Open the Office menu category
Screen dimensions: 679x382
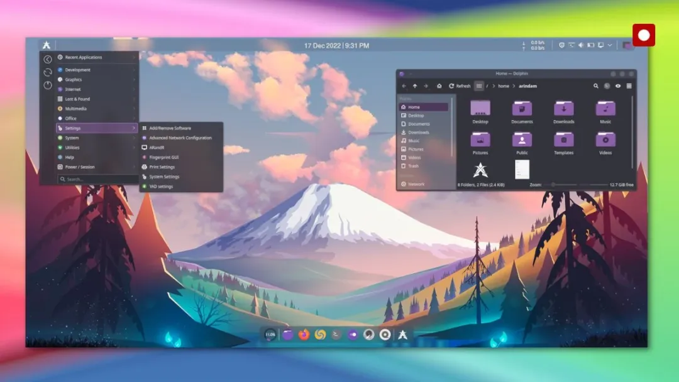point(97,118)
